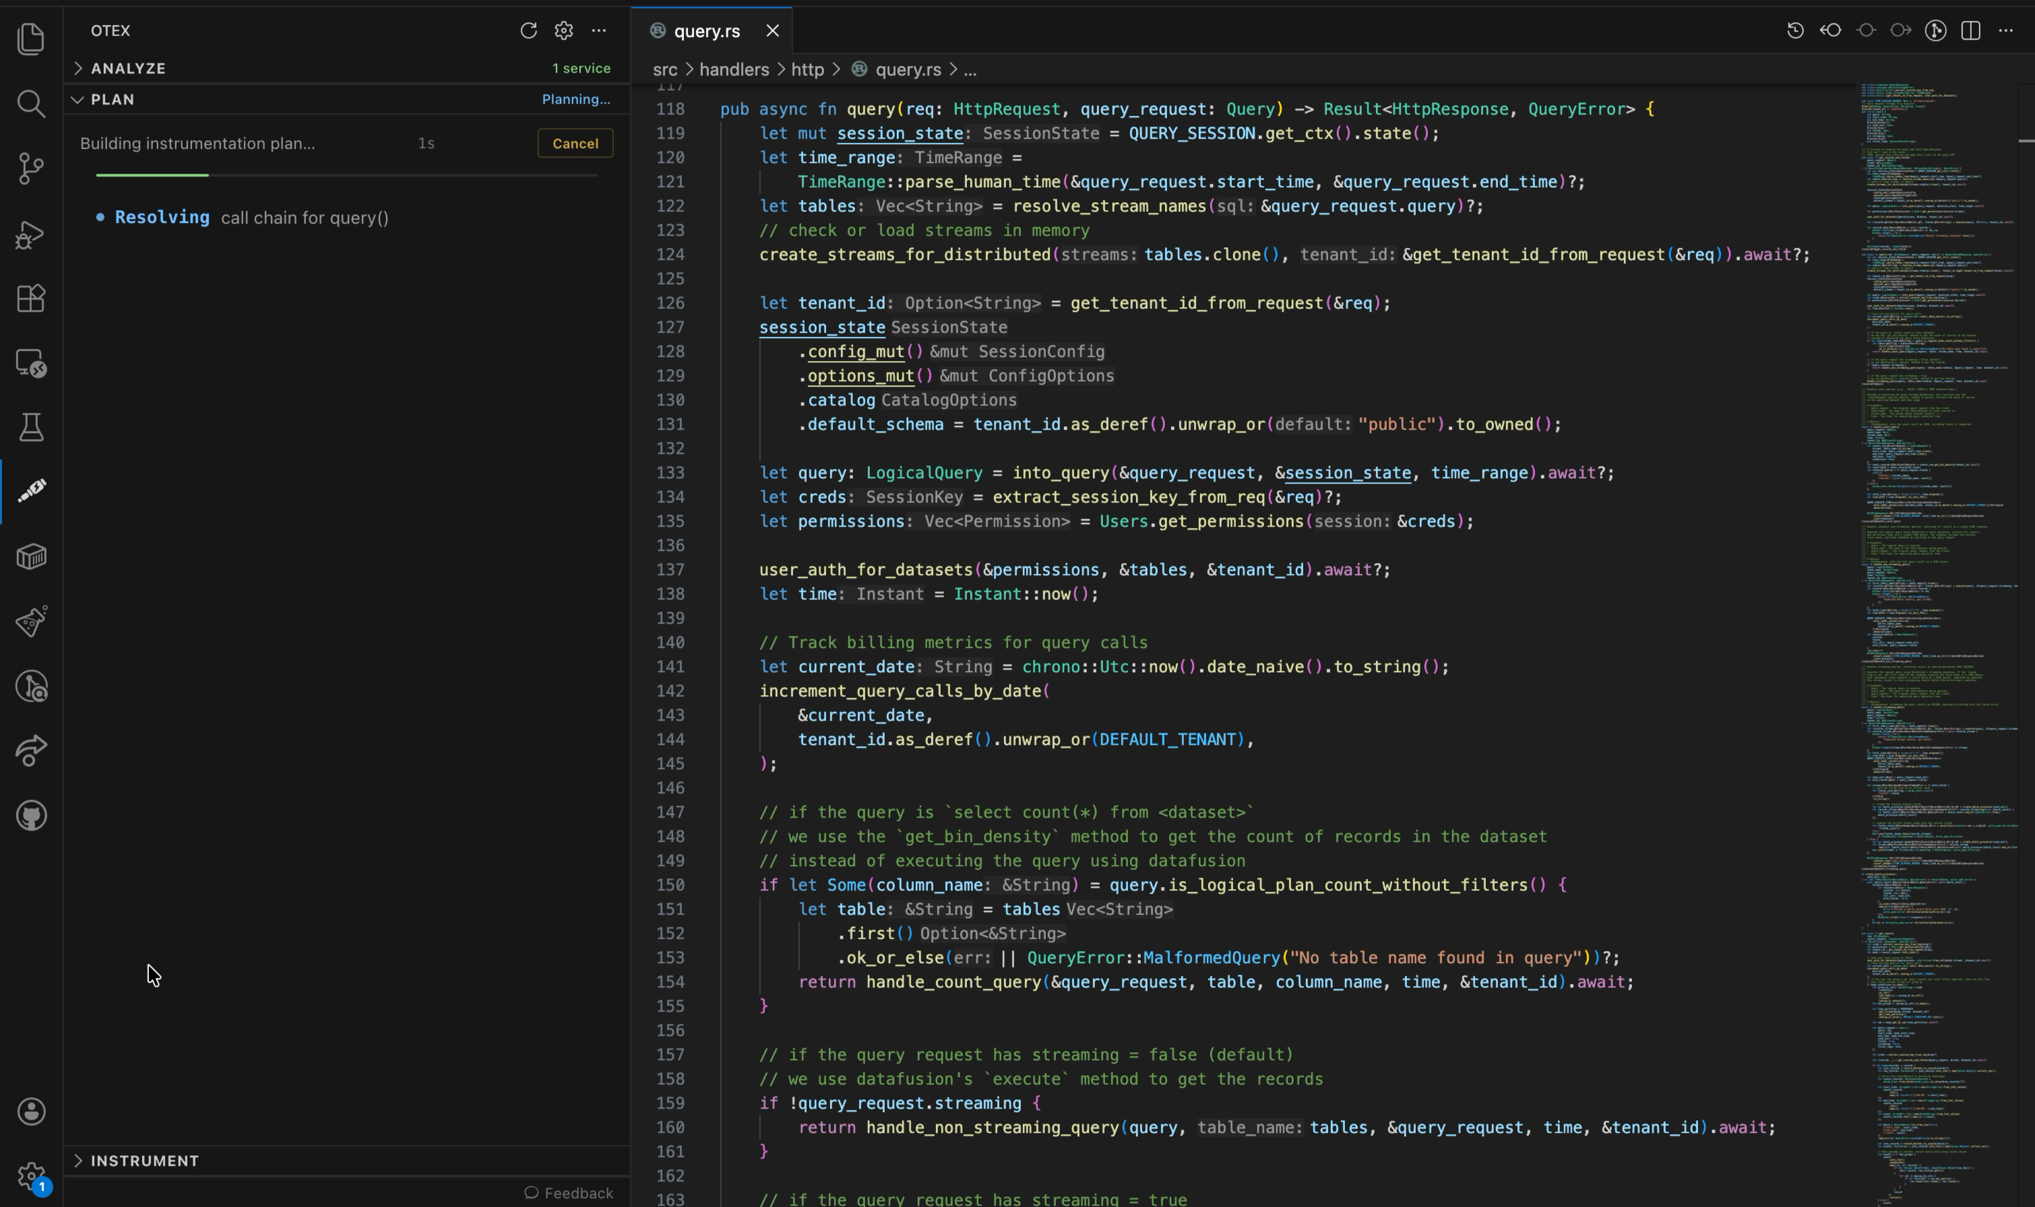Click the planning progress bar

pyautogui.click(x=346, y=175)
